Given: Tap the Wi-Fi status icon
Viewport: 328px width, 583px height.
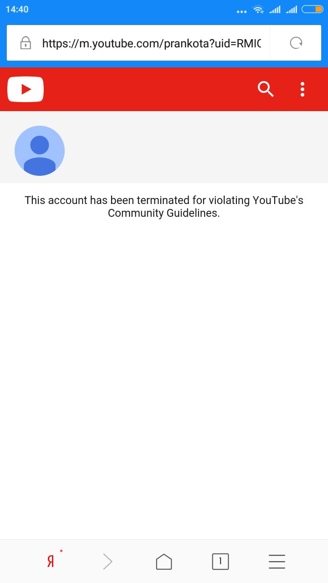Looking at the screenshot, I should tap(258, 10).
